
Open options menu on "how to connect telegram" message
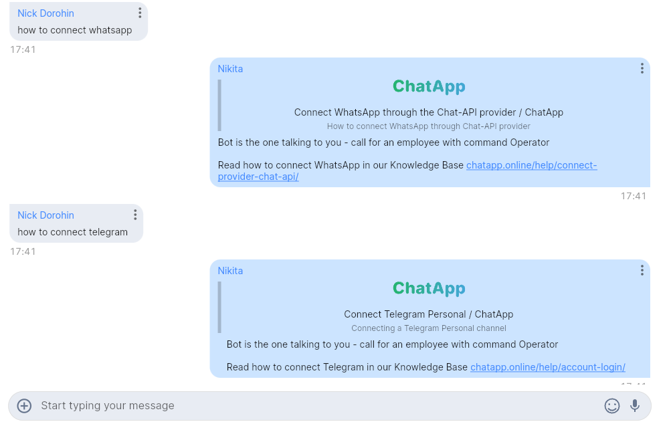point(134,215)
